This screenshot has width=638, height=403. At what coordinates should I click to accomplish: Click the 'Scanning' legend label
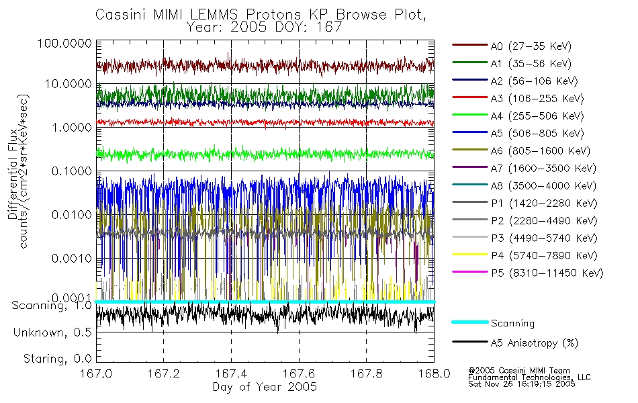coord(512,324)
